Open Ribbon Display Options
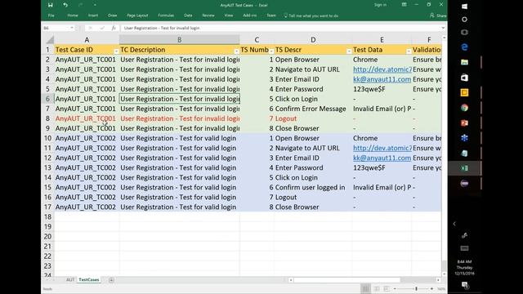Screen dimensions: 523x294 click(x=404, y=5)
